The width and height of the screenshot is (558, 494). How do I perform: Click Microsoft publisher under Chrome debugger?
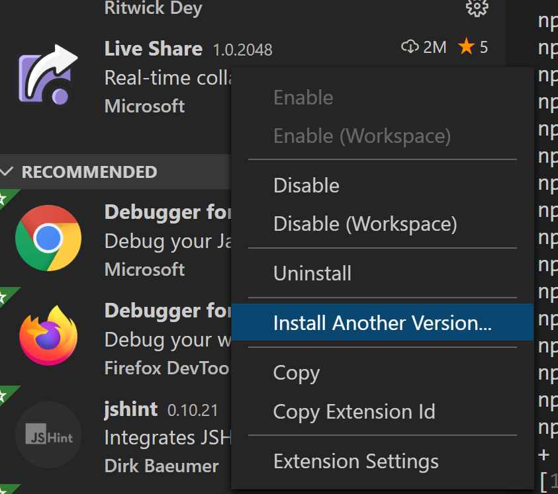click(144, 269)
